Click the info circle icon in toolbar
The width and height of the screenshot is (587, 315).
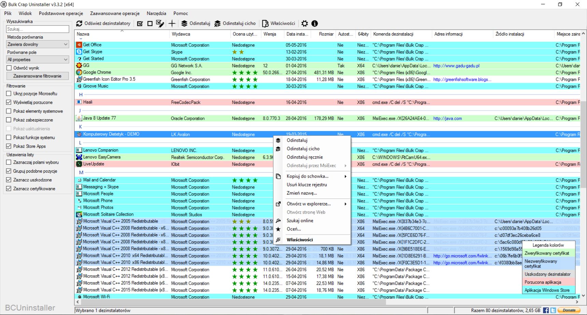[x=315, y=24]
